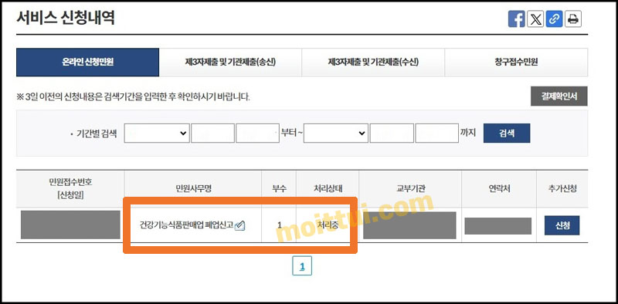The width and height of the screenshot is (618, 304).
Task: Click start month field beside the start year dropdown
Action: click(x=213, y=133)
